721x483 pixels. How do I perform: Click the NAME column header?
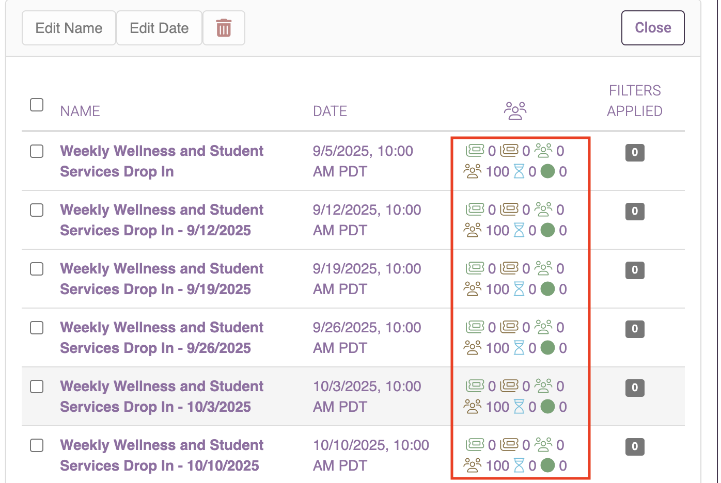[80, 111]
